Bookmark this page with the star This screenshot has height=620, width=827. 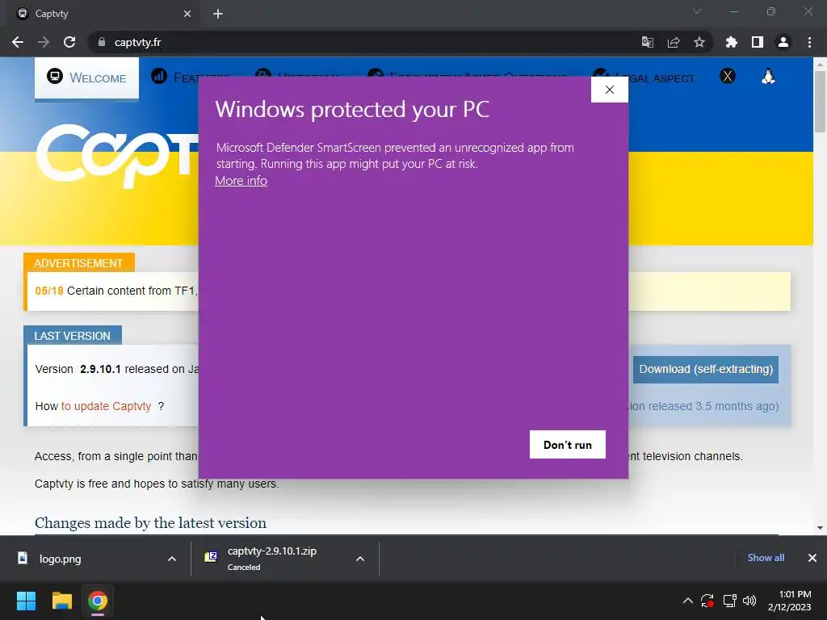699,42
